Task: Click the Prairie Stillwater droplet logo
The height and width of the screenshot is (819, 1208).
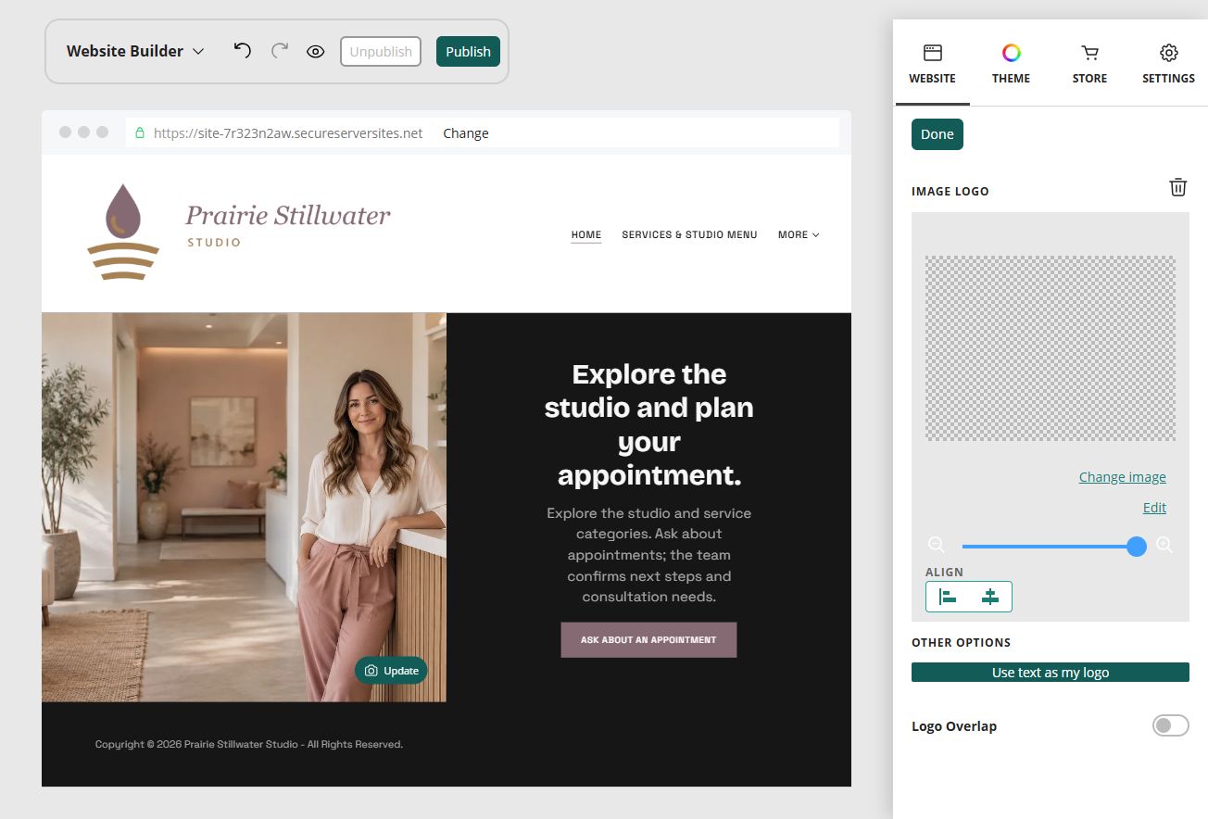Action: [123, 232]
